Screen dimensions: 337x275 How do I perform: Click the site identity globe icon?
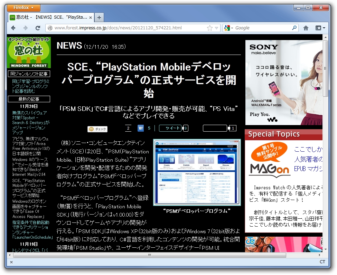coord(50,28)
